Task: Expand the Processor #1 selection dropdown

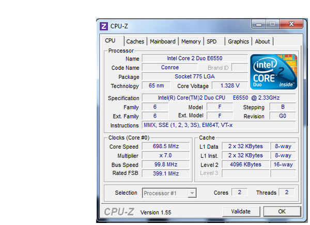Action: point(192,193)
